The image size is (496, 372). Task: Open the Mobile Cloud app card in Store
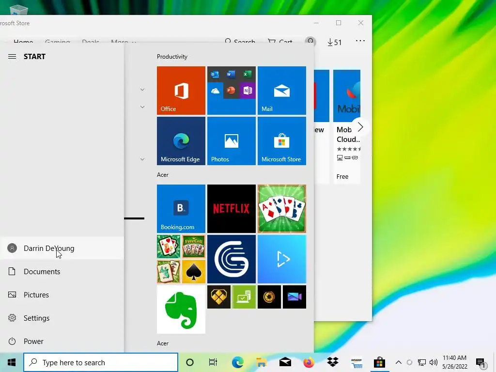pyautogui.click(x=347, y=126)
